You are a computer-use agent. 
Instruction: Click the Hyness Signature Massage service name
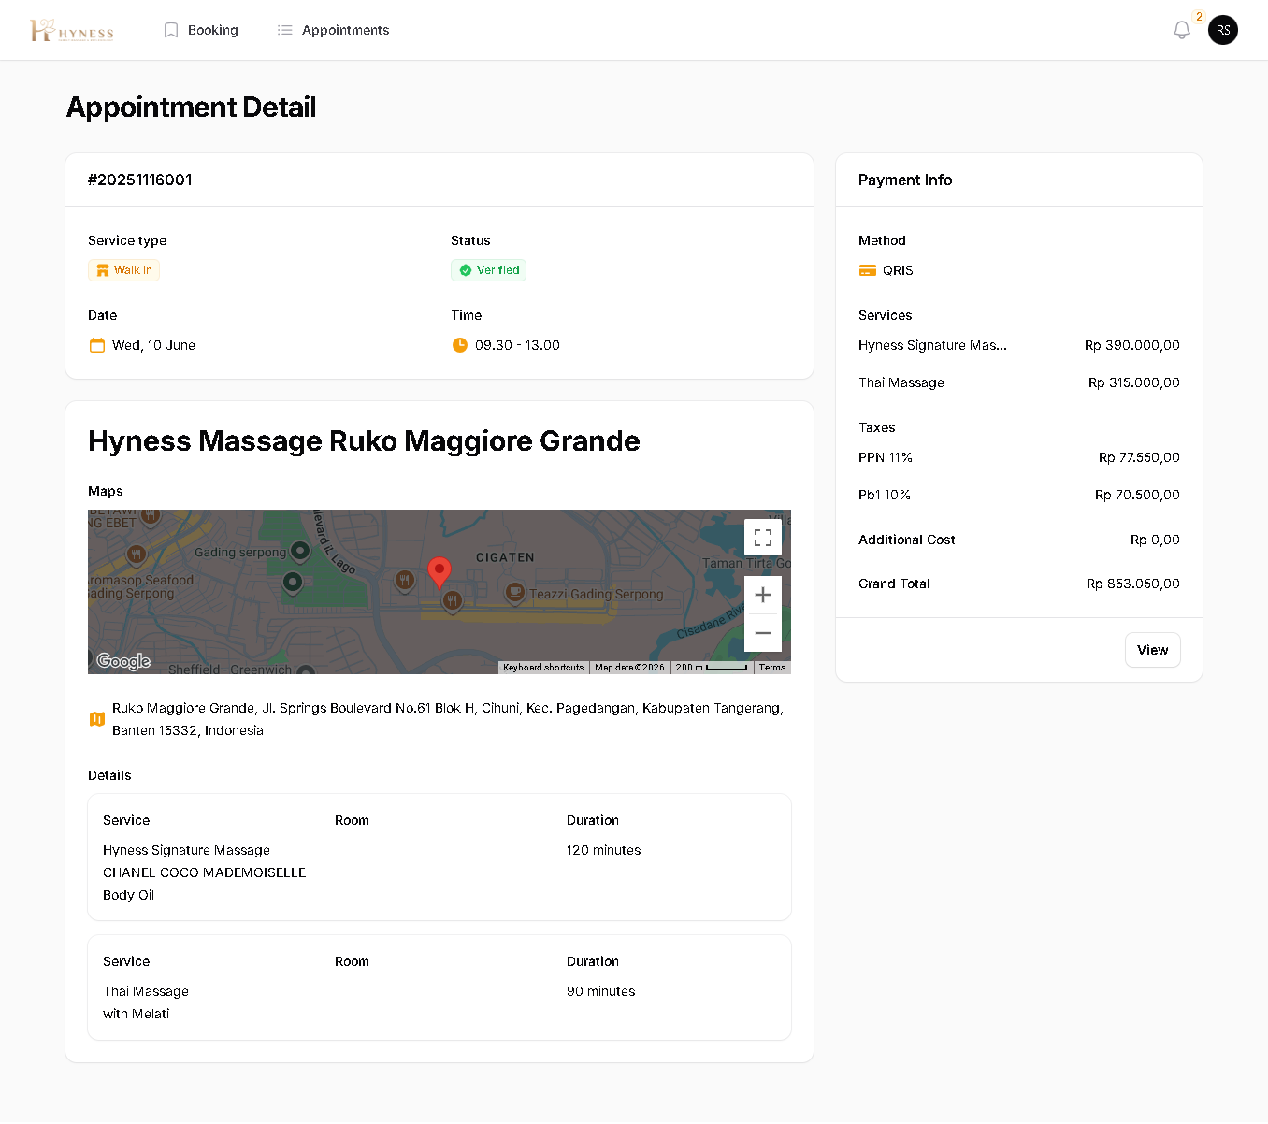pos(186,850)
